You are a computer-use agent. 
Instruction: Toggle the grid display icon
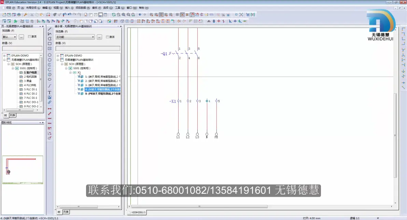click(177, 15)
